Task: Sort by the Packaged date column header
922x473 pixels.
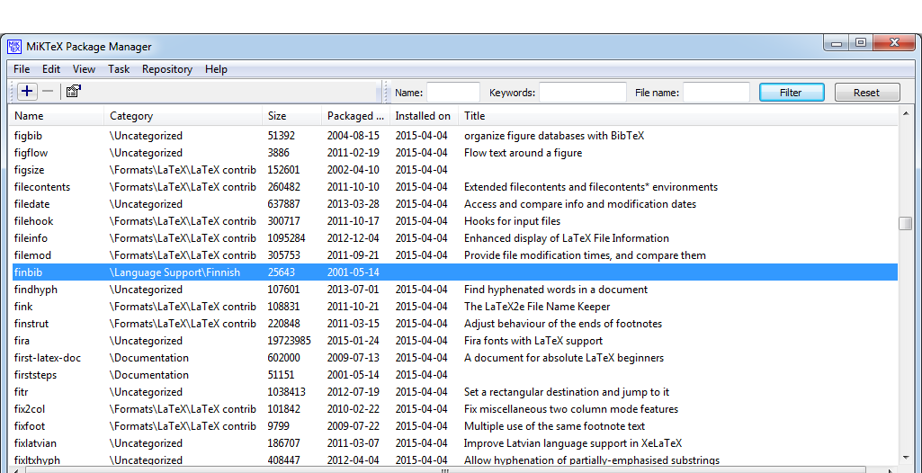Action: [x=355, y=116]
